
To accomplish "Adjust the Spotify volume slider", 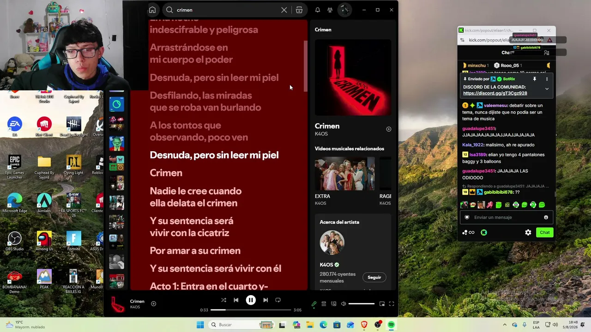I will [361, 304].
